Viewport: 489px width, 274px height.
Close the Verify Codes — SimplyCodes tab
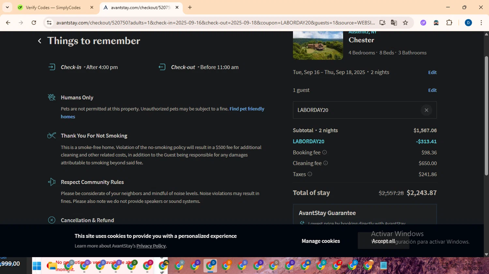click(x=92, y=7)
